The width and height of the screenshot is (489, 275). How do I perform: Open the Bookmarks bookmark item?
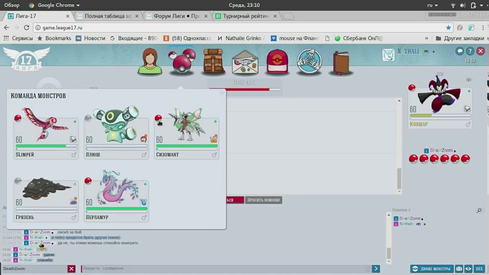click(54, 38)
